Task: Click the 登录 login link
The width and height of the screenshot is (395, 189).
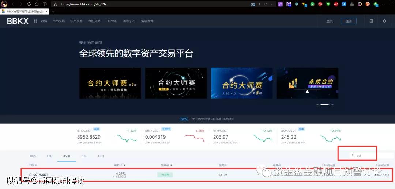Action: pos(330,22)
